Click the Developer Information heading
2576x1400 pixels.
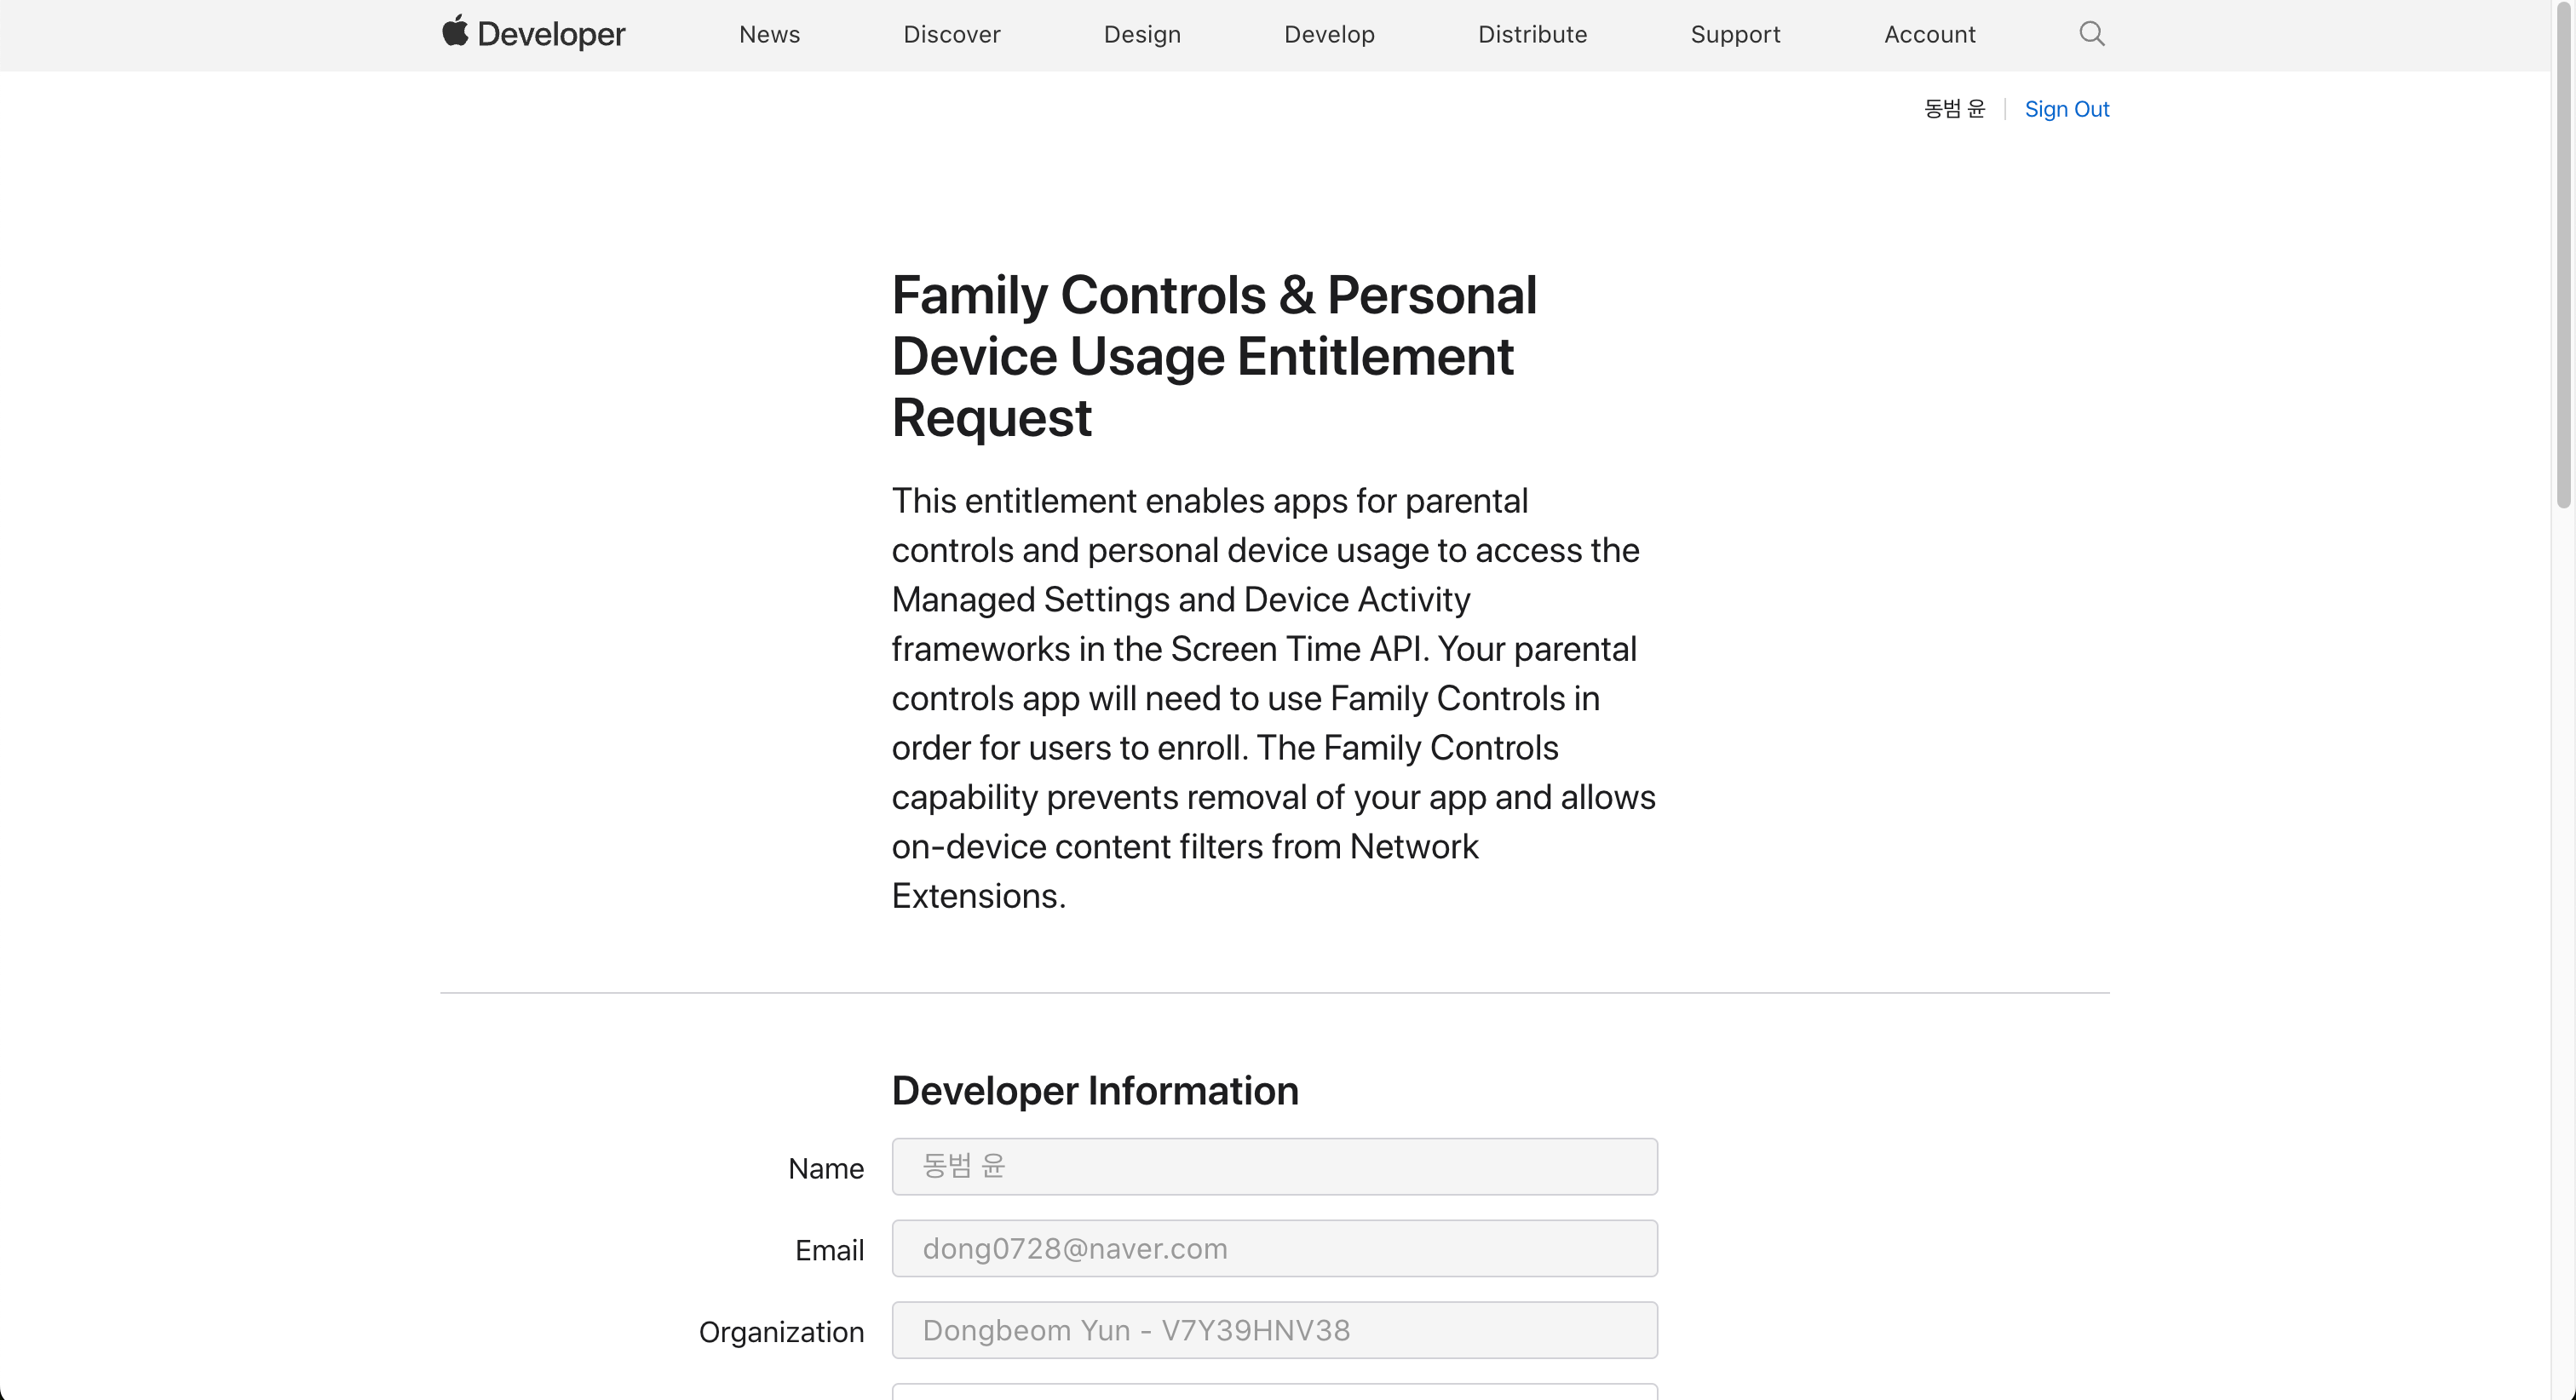click(1095, 1090)
